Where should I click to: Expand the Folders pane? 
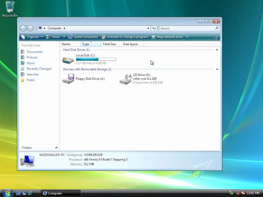pyautogui.click(x=39, y=147)
